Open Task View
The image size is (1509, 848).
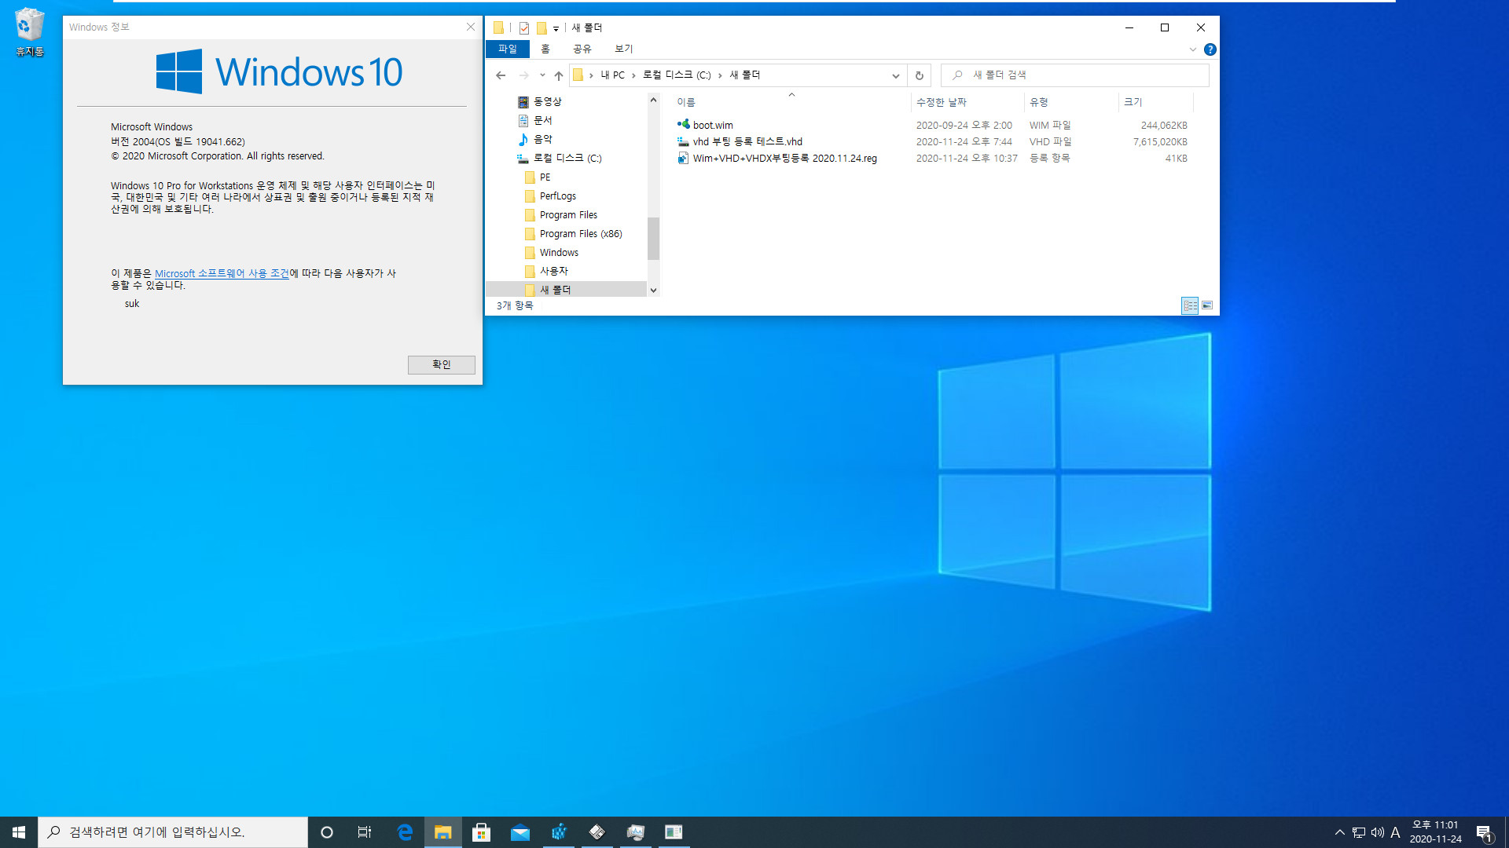[x=365, y=832]
